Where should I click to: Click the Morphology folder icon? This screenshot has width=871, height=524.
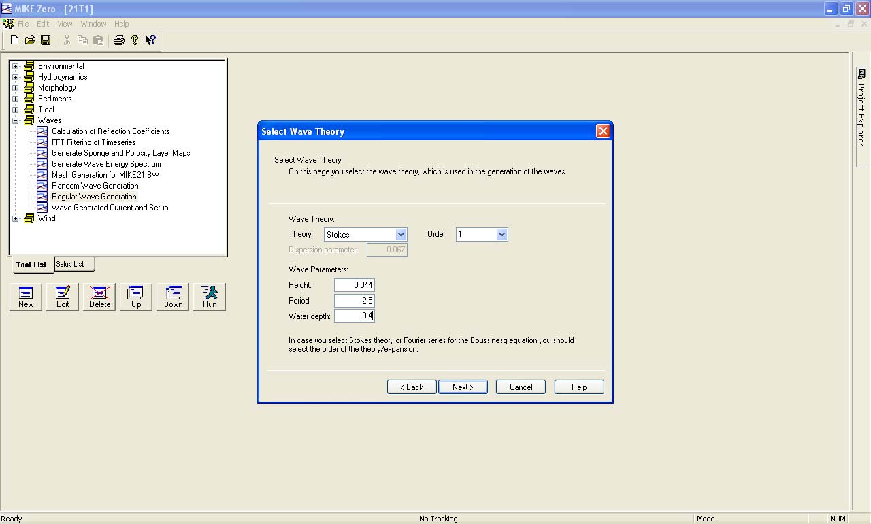pyautogui.click(x=29, y=88)
